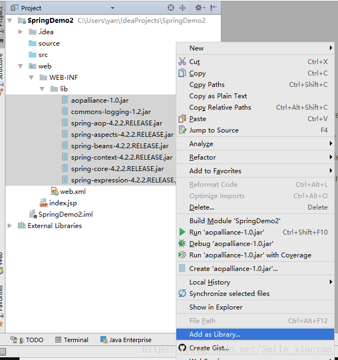Click the Paste clipboard icon
The height and width of the screenshot is (360, 338).
tap(182, 118)
